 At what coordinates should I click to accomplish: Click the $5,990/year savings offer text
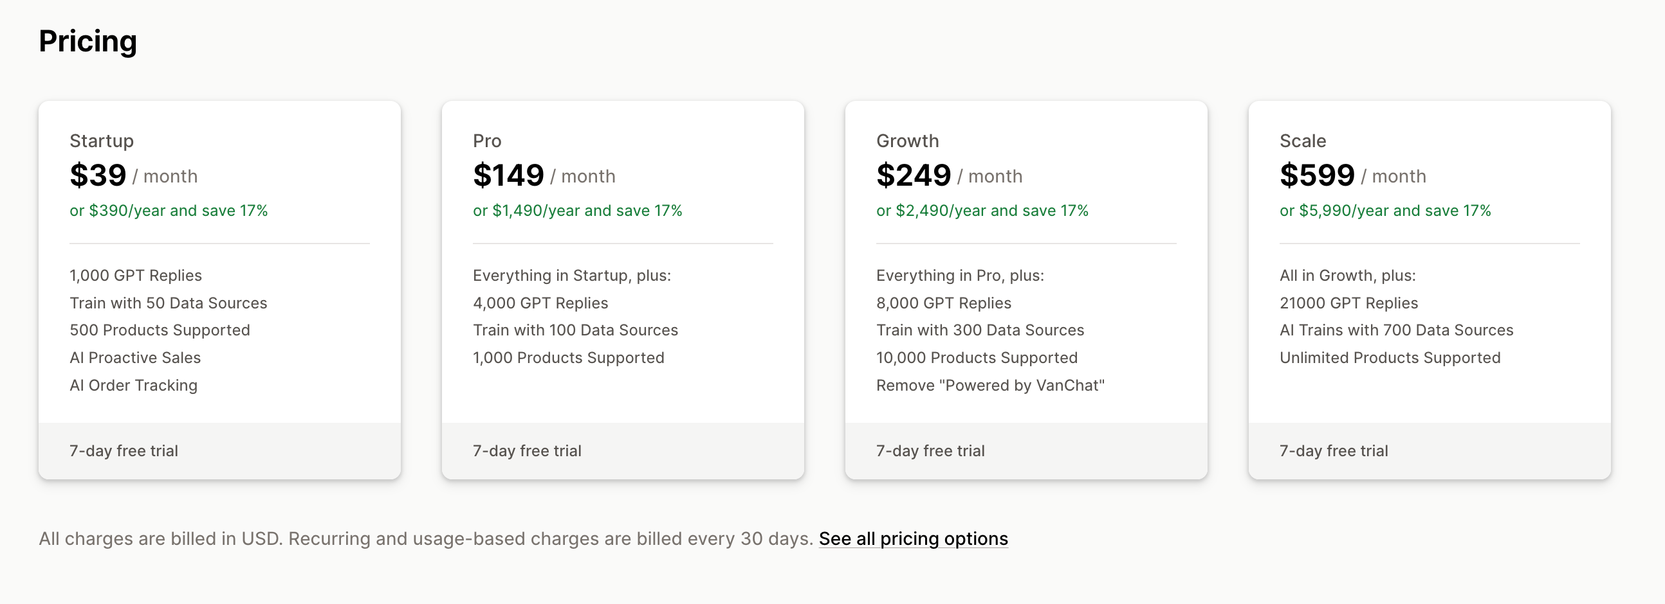[1384, 210]
